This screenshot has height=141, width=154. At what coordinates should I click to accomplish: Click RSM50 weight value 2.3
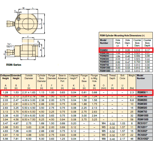click(x=132, y=93)
